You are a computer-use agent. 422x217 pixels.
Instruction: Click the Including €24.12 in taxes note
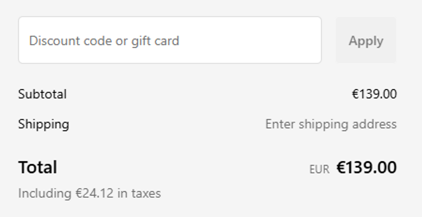click(90, 193)
